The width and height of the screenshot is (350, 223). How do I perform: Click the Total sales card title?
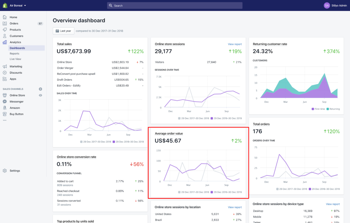[x=64, y=44]
